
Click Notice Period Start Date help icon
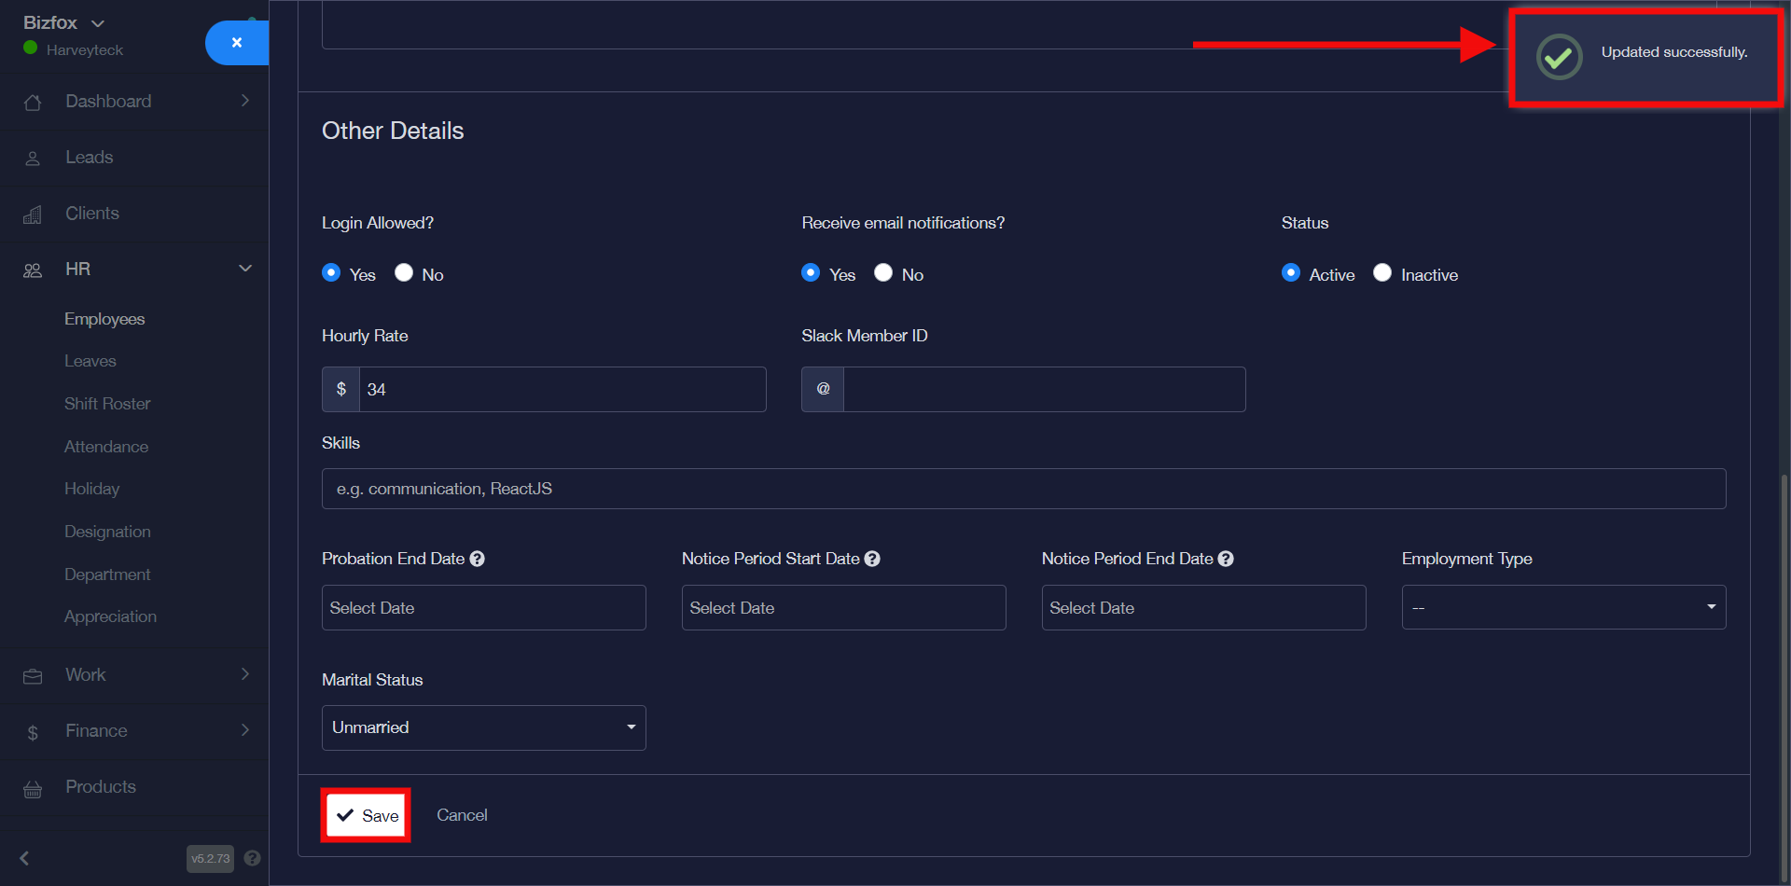(x=872, y=559)
